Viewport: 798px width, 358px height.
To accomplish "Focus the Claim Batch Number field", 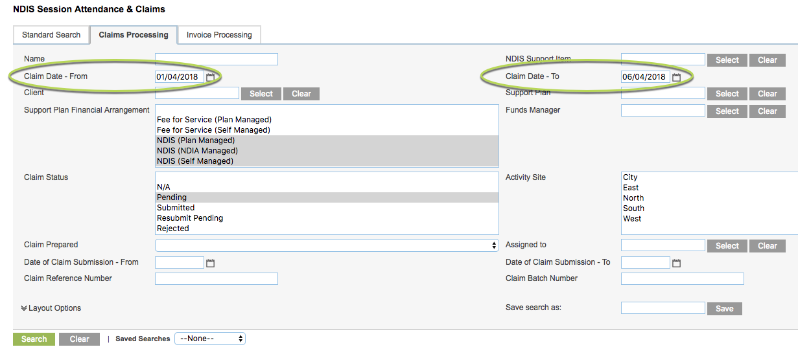I will pos(683,279).
